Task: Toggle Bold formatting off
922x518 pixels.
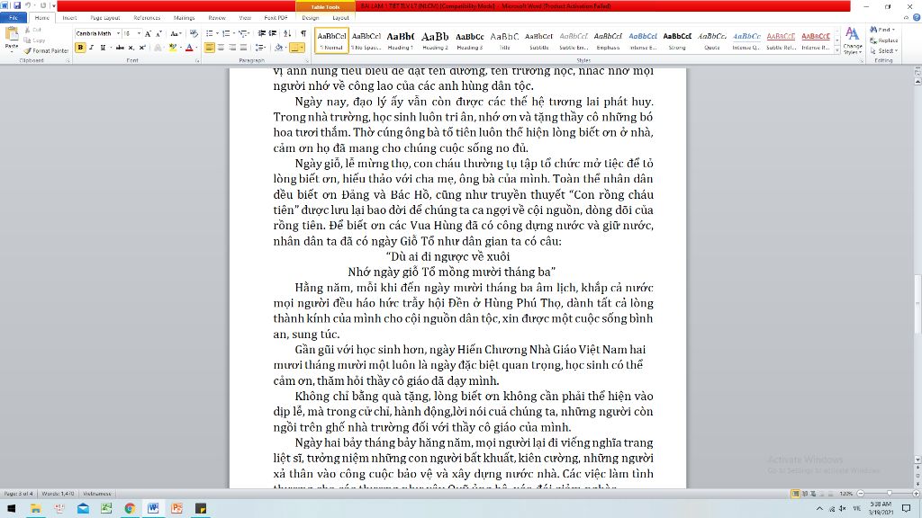Action: tap(80, 48)
